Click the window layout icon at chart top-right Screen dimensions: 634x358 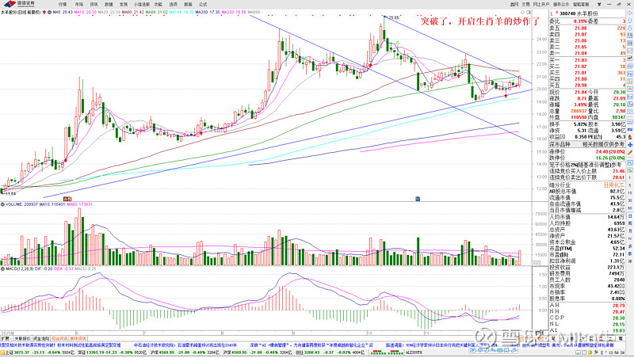[x=529, y=13]
